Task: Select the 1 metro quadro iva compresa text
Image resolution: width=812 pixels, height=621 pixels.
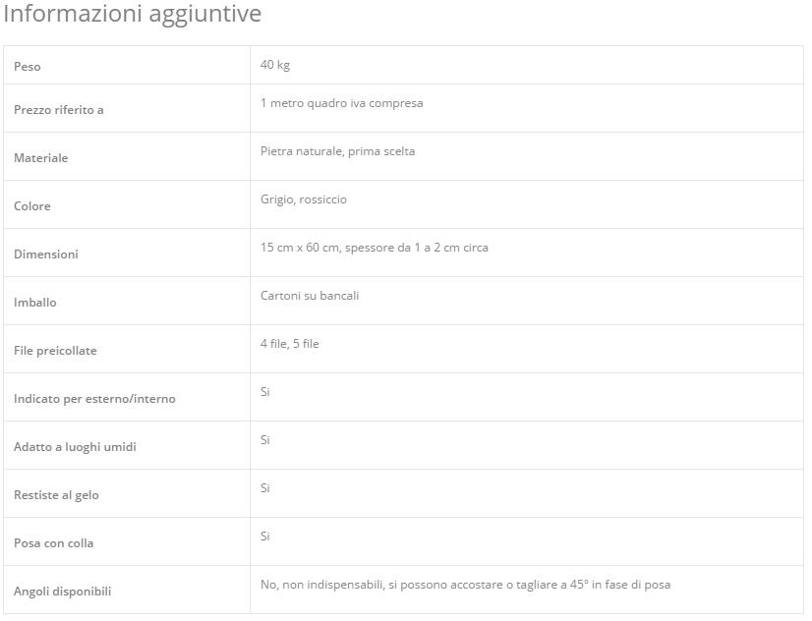Action: (342, 103)
